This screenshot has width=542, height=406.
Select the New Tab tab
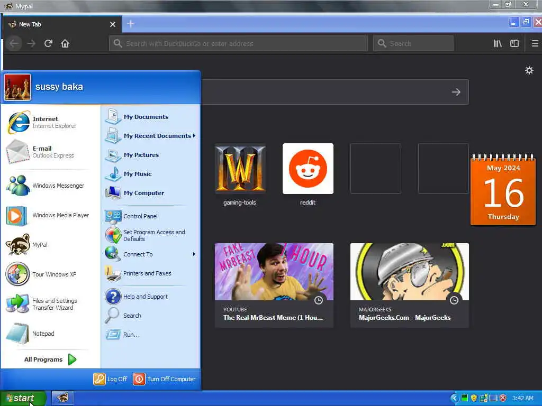click(62, 24)
